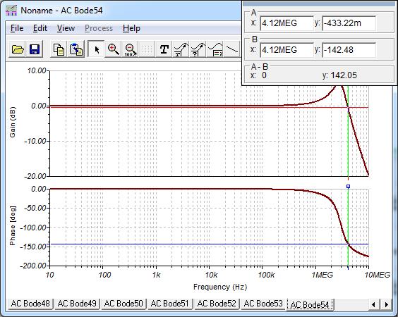Viewport: 398px width, 317px height.
Task: Switch to the AC Bode49 tab
Action: (x=77, y=304)
